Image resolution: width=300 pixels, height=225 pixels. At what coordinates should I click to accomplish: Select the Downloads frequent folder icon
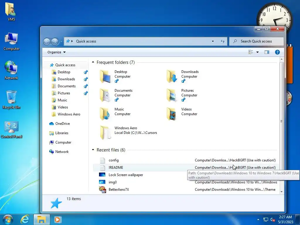pyautogui.click(x=172, y=76)
